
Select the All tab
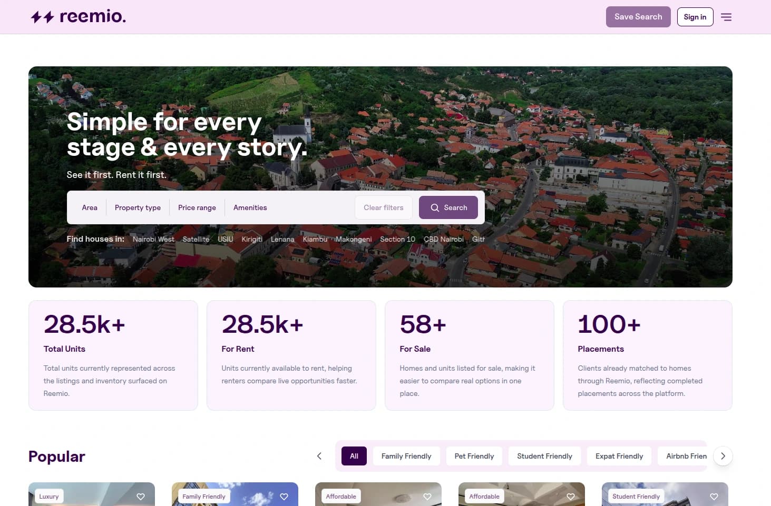tap(354, 456)
